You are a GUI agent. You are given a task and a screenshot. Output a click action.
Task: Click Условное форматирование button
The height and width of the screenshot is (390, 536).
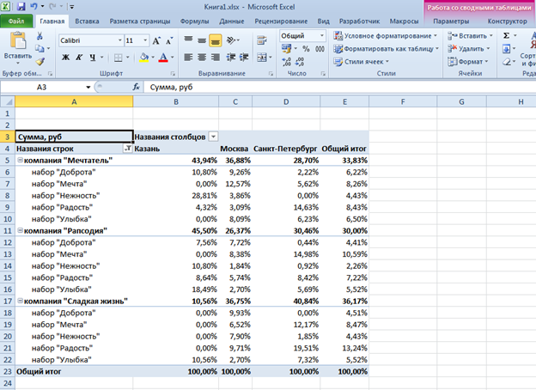click(385, 36)
